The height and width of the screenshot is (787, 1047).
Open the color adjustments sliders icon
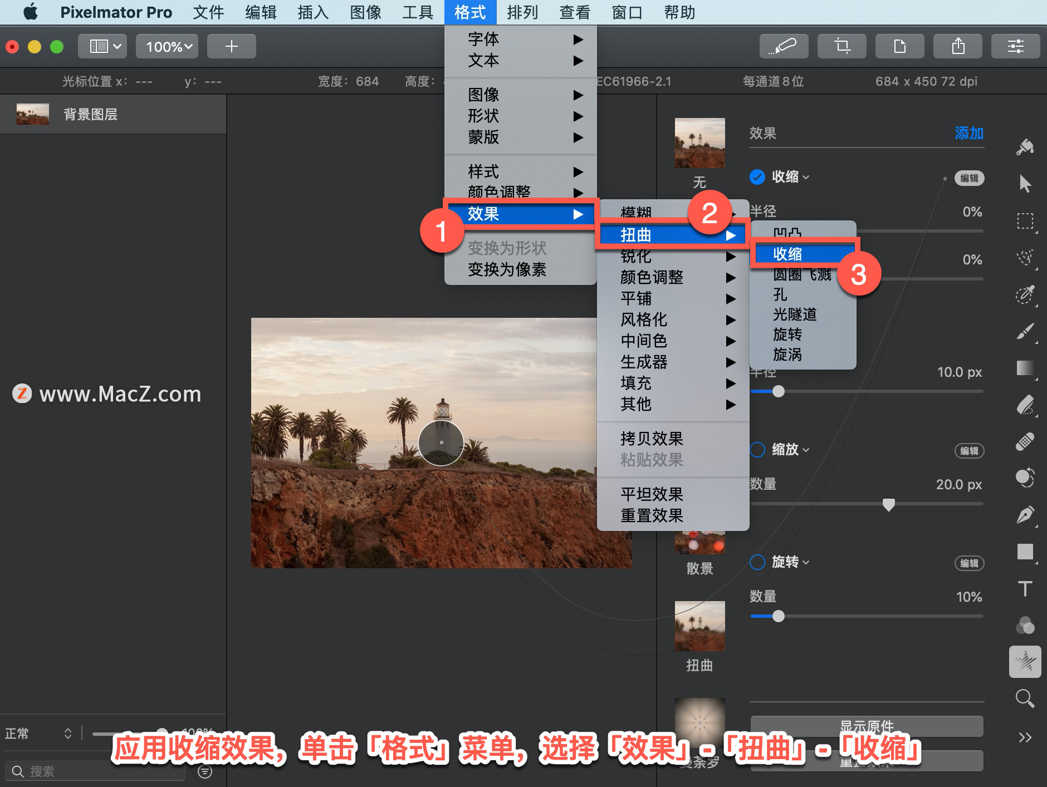(x=1015, y=46)
